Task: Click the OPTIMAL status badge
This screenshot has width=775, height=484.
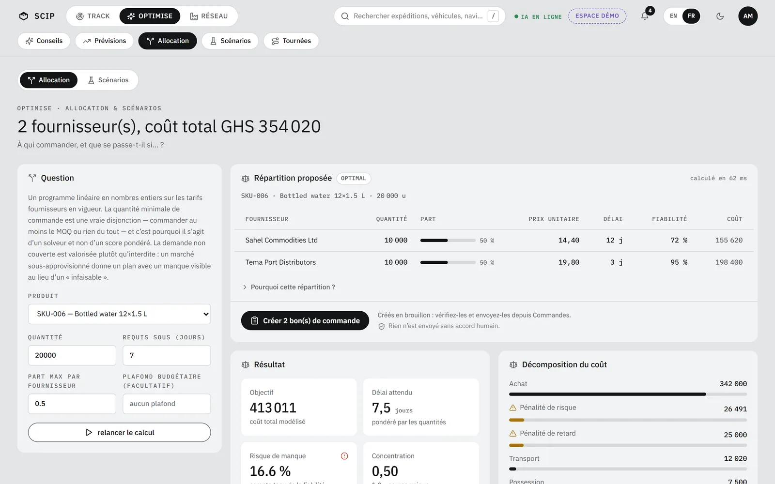Action: (354, 179)
